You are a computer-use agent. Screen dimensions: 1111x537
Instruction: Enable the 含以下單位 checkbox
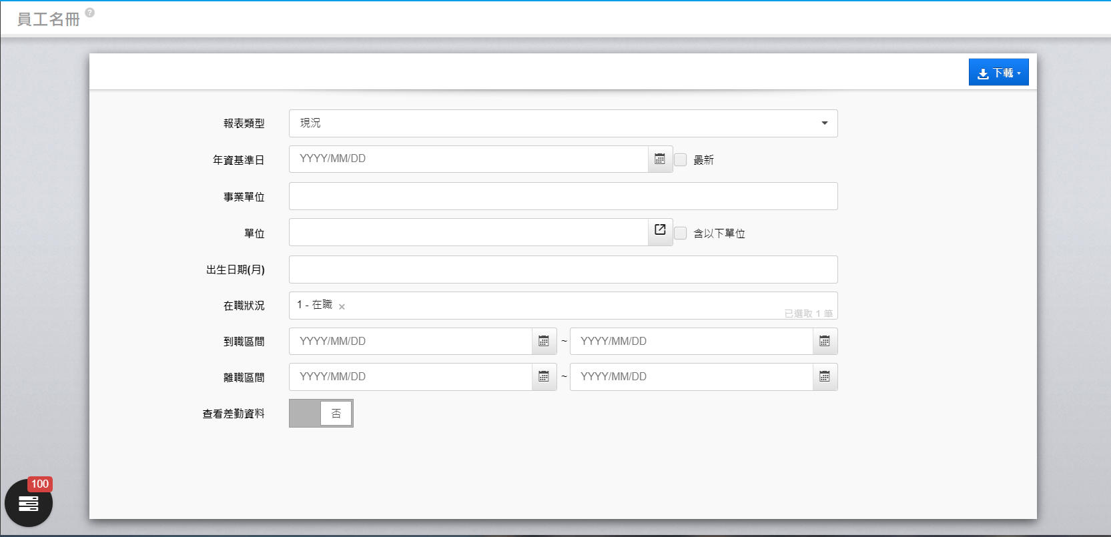[x=681, y=233]
